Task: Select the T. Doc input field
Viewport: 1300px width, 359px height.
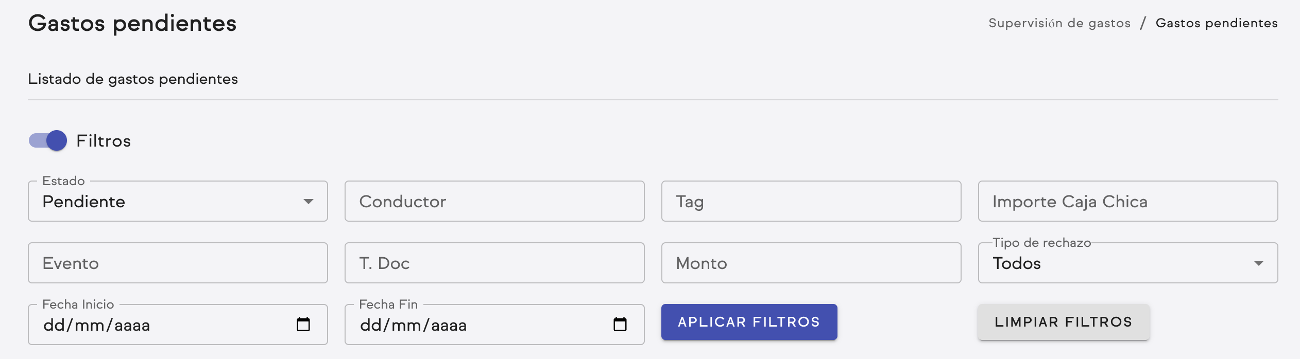Action: click(x=494, y=263)
